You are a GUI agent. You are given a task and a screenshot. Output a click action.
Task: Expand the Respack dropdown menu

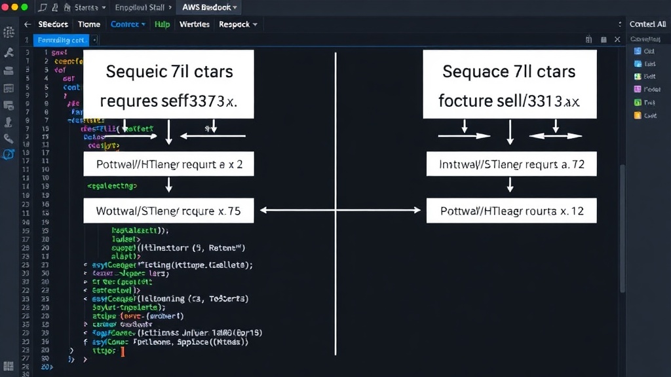point(238,24)
